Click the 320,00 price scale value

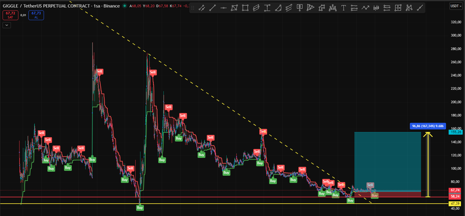457,22
